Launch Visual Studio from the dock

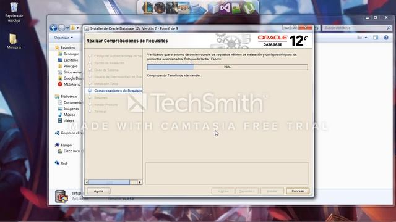(x=225, y=8)
